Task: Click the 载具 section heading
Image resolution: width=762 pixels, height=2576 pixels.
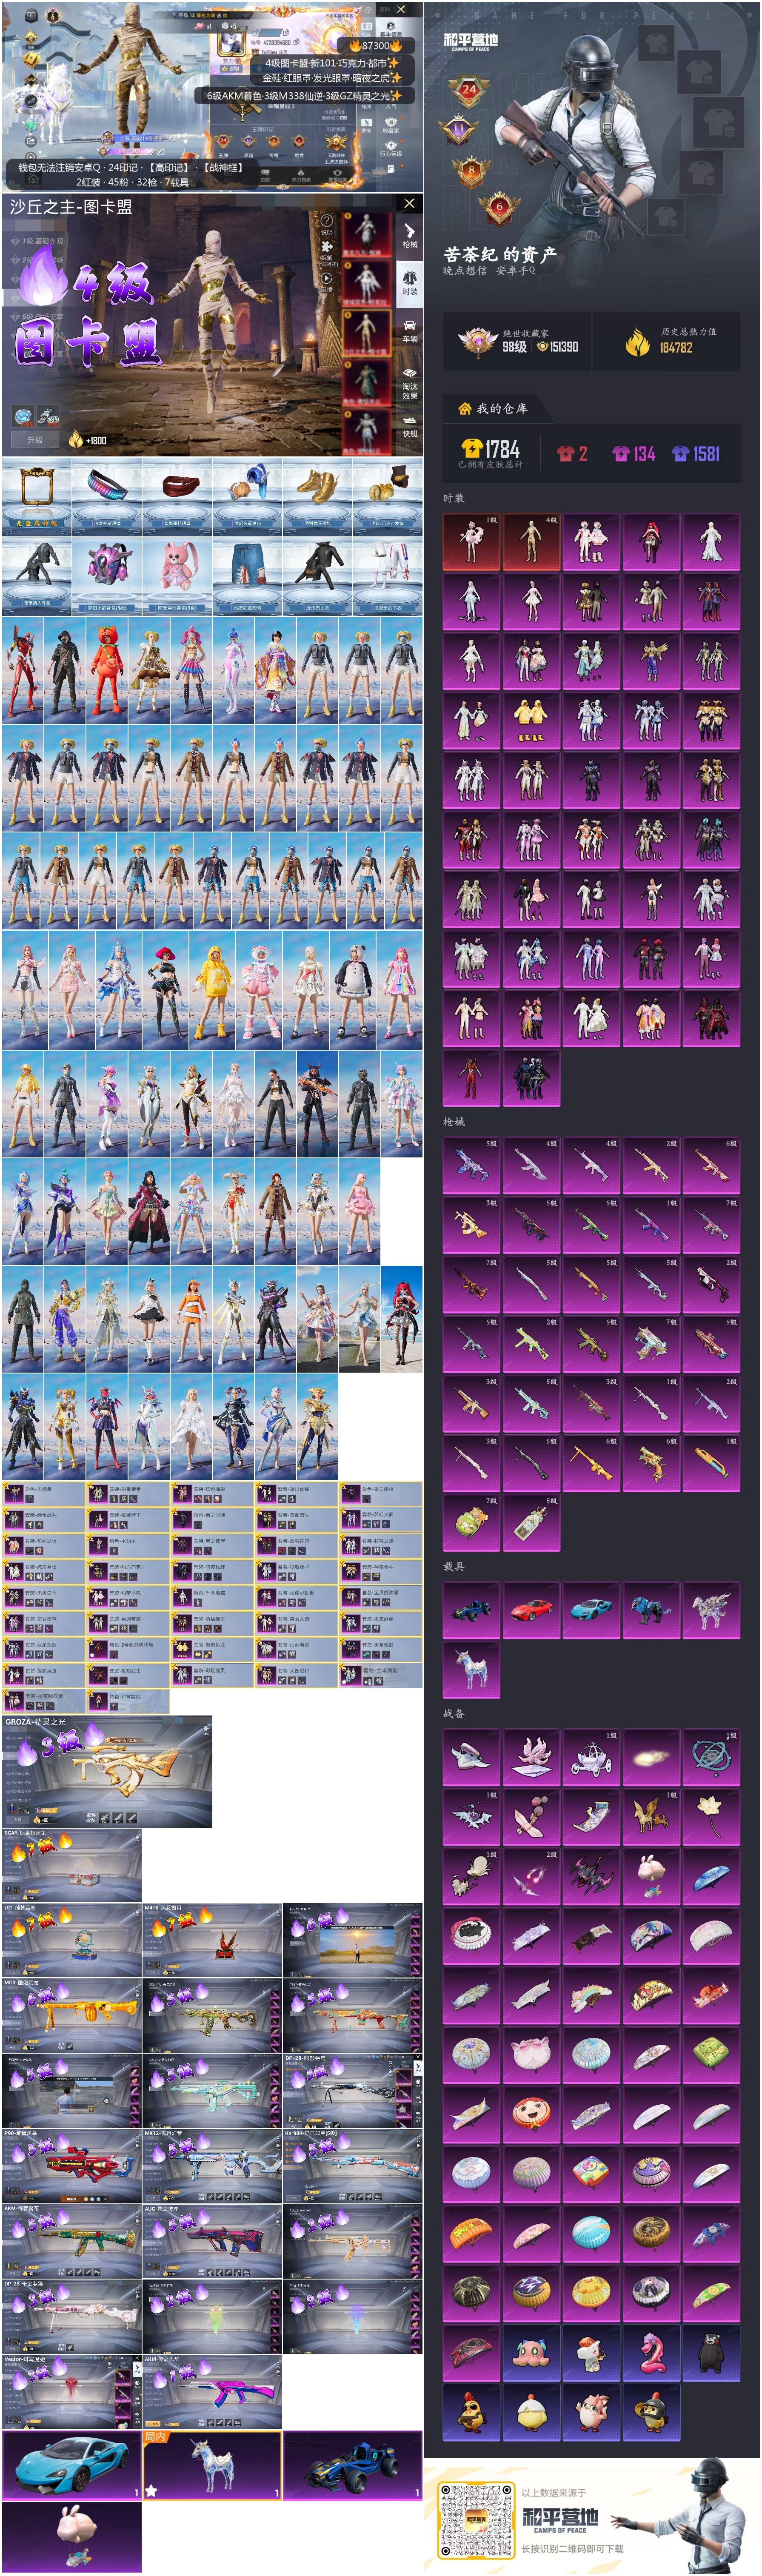Action: [454, 1567]
